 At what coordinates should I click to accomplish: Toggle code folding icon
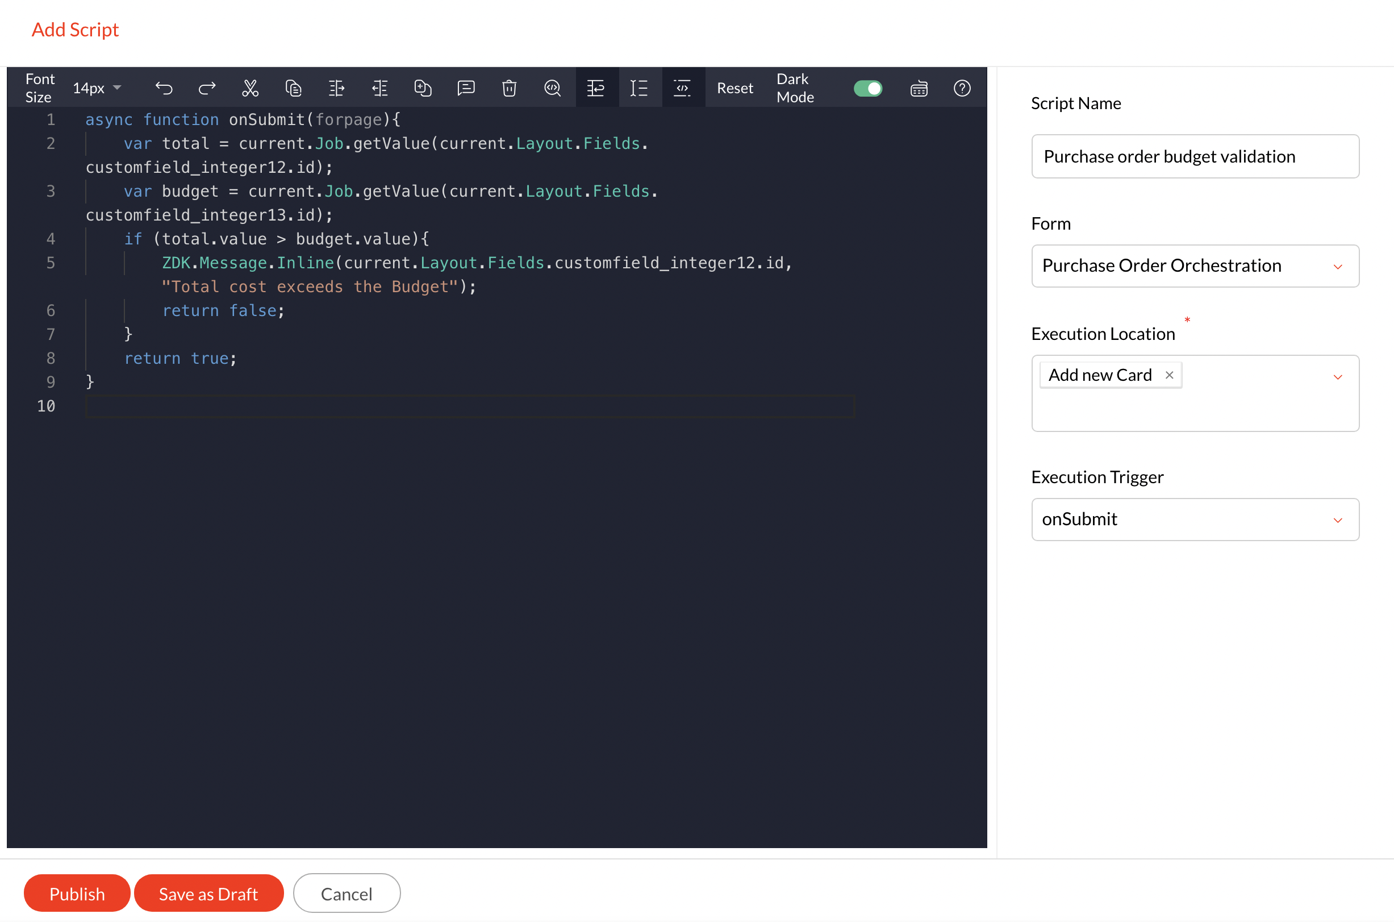point(682,88)
